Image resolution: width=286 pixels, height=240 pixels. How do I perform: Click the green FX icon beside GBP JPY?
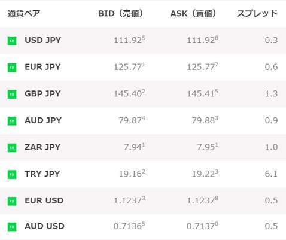tap(12, 94)
